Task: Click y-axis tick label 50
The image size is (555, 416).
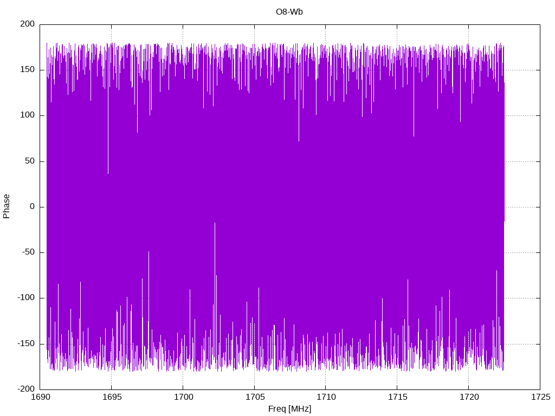Action: 30,161
